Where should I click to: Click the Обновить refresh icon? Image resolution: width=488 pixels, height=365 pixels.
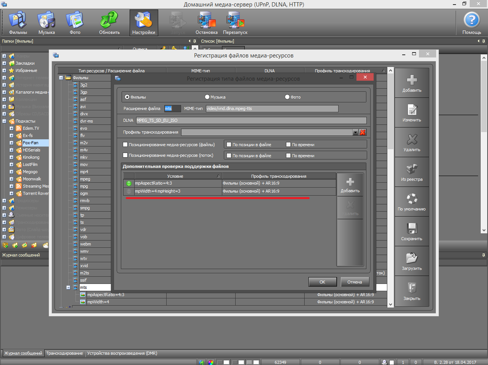click(109, 23)
